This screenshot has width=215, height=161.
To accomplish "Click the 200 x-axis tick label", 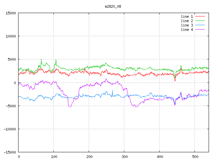I will pyautogui.click(x=89, y=157).
